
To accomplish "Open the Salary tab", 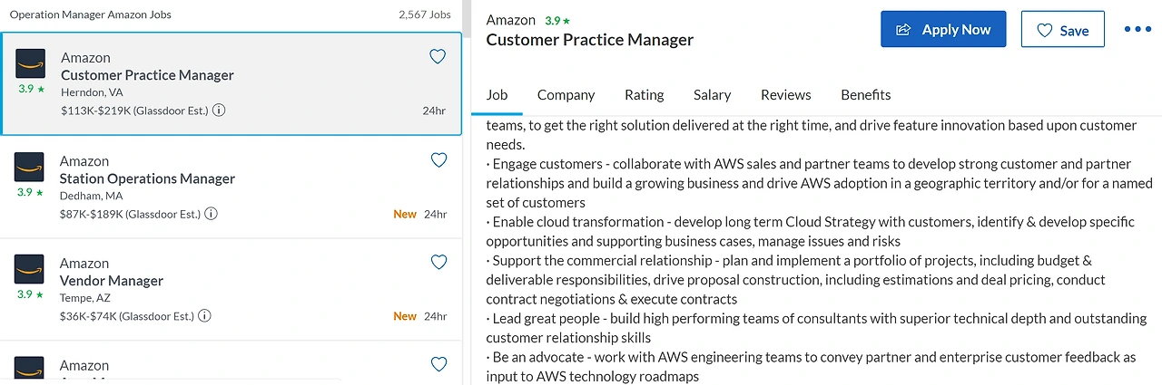I will click(712, 95).
